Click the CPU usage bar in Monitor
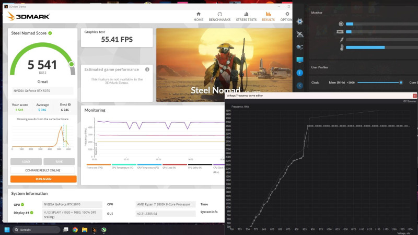Screen dimensions: 418x235 pyautogui.click(x=382, y=24)
